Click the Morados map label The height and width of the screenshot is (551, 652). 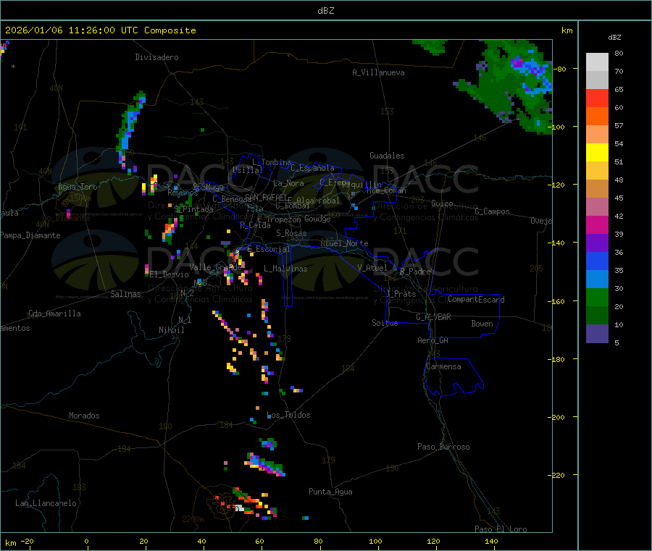[x=85, y=416]
